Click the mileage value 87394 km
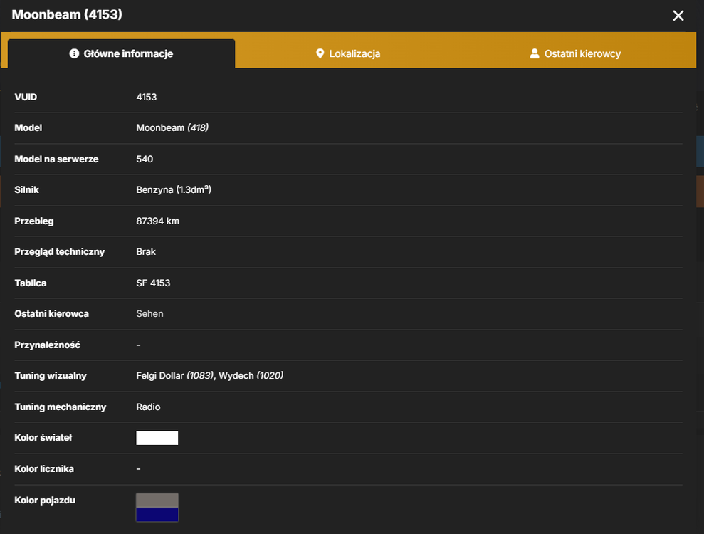The image size is (704, 534). [x=157, y=221]
